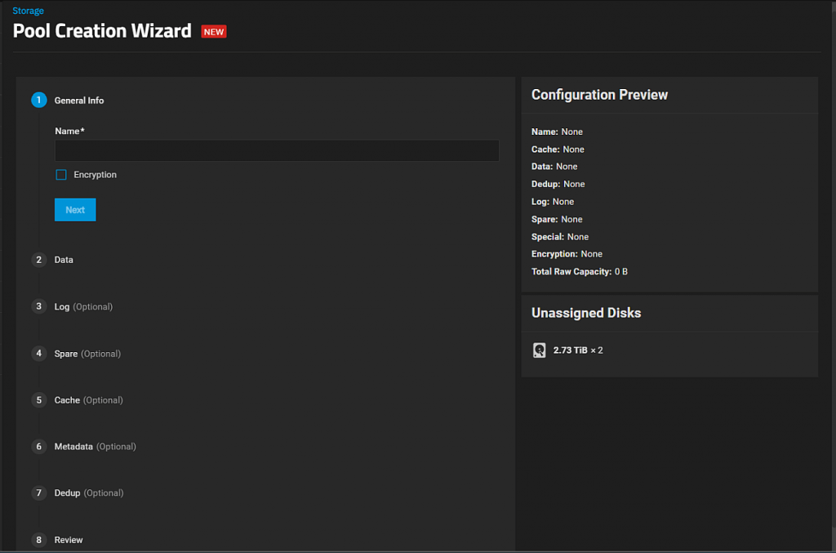Click the step 3 number icon for Log
836x553 pixels.
(38, 306)
